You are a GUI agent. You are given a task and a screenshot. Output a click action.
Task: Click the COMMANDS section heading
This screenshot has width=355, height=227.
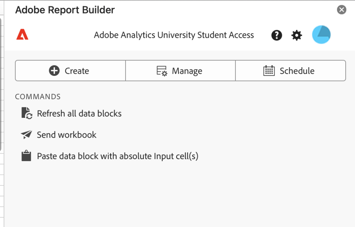coord(37,96)
